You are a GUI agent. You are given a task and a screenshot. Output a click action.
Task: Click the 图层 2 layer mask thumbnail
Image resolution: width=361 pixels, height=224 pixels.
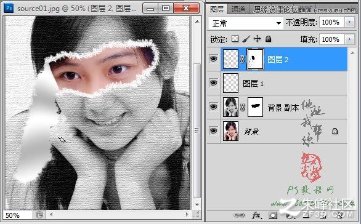(x=255, y=59)
